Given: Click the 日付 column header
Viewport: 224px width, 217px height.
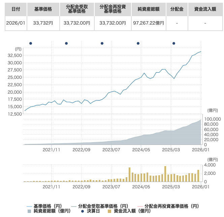Looking at the screenshot, I should pyautogui.click(x=15, y=9).
